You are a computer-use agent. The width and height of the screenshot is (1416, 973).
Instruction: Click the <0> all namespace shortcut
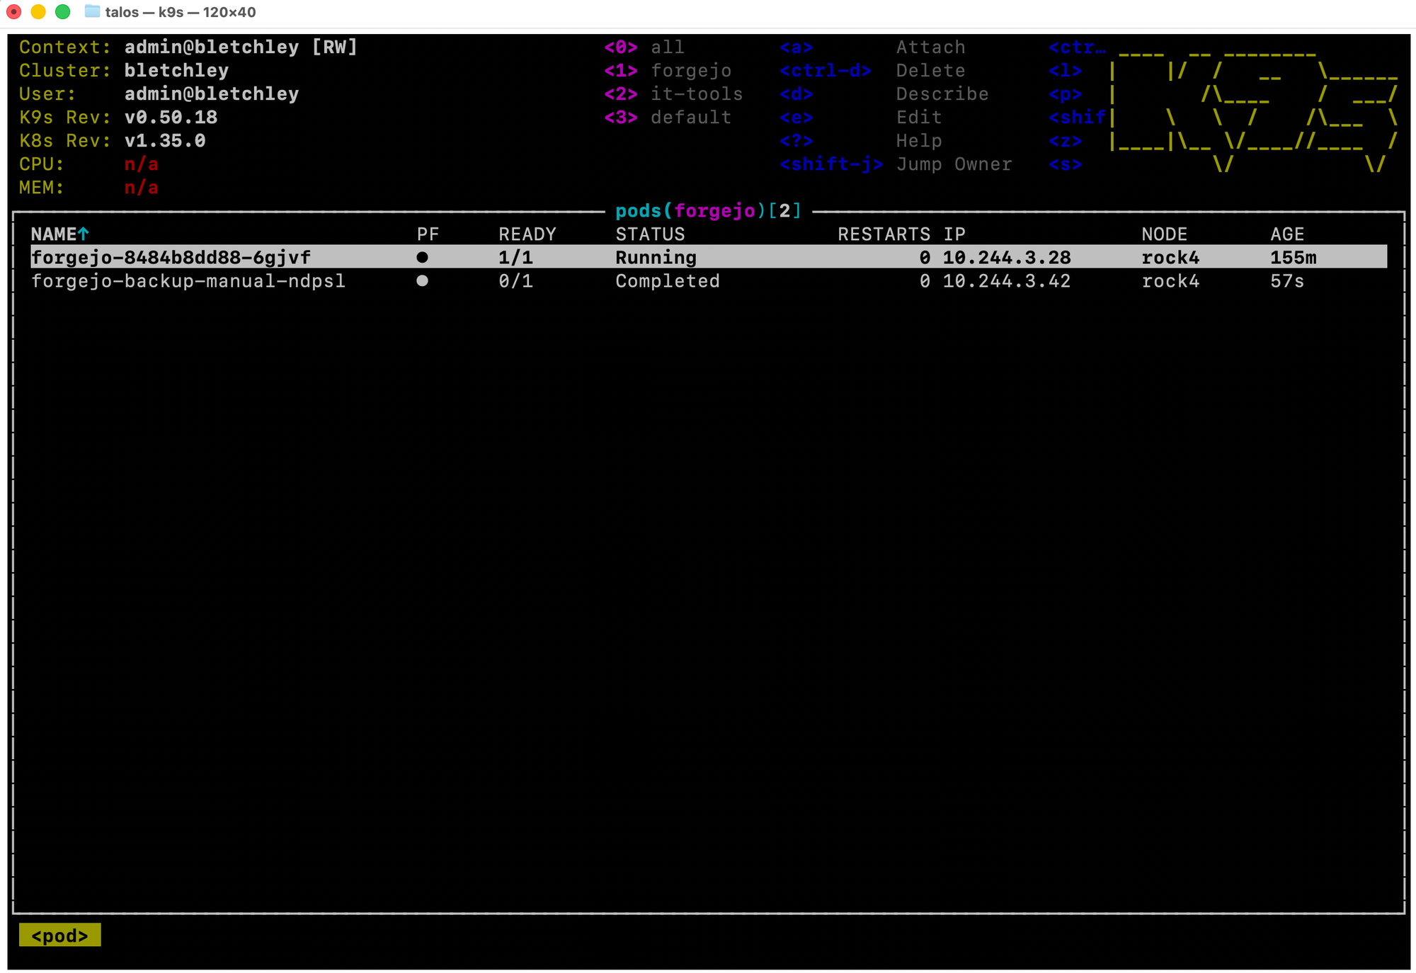point(644,47)
